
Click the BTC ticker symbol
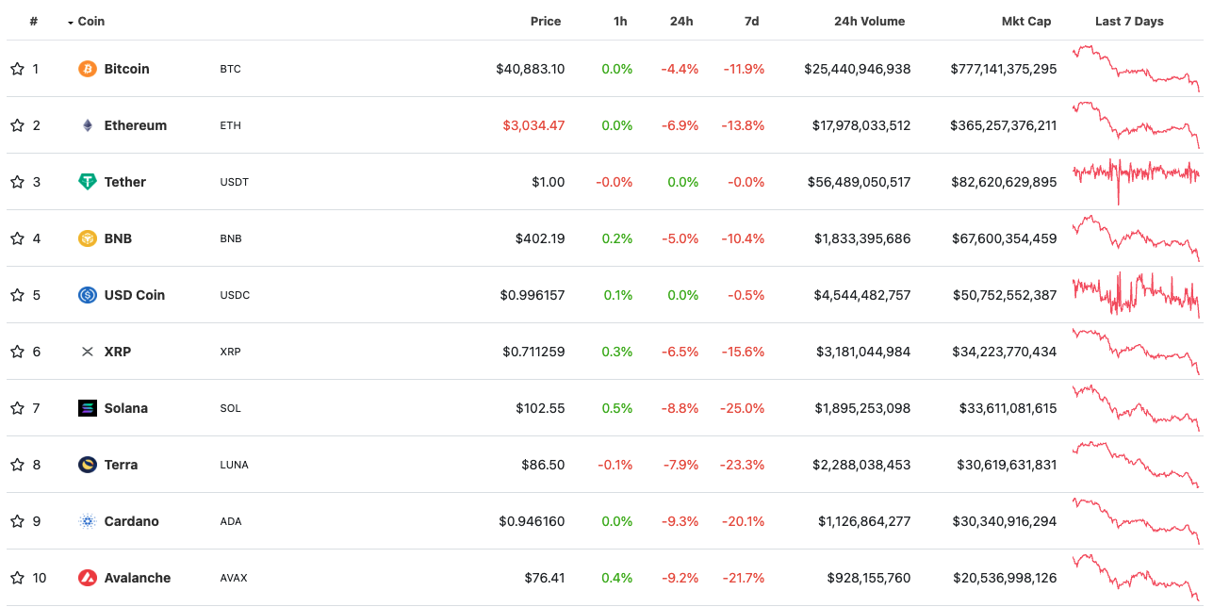(x=230, y=69)
